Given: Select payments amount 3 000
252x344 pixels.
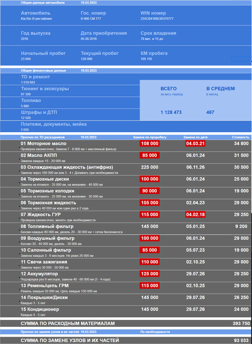Looking at the screenshot, I should click(x=24, y=130).
